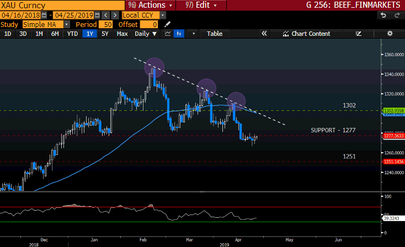Image resolution: width=405 pixels, height=247 pixels.
Task: Expand chart type options dropdown arrow
Action: 193,34
